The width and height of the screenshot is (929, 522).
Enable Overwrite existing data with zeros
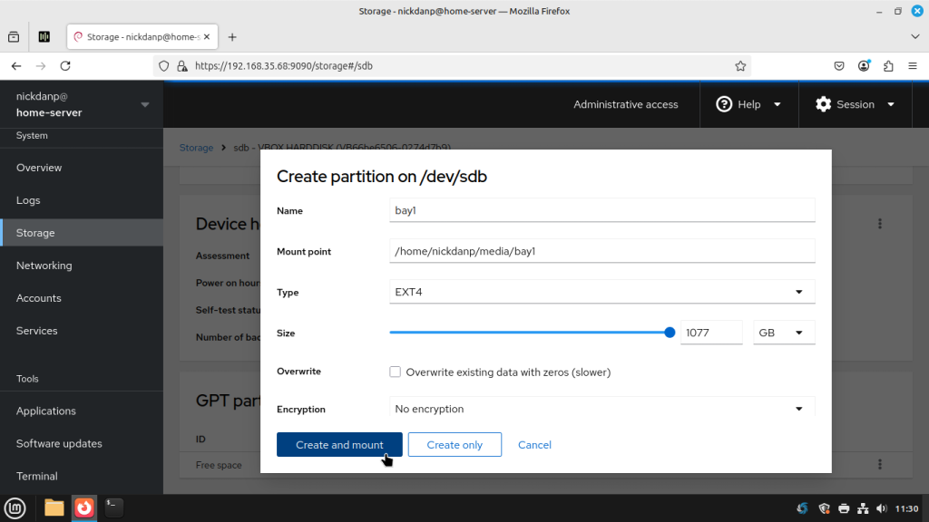click(396, 372)
